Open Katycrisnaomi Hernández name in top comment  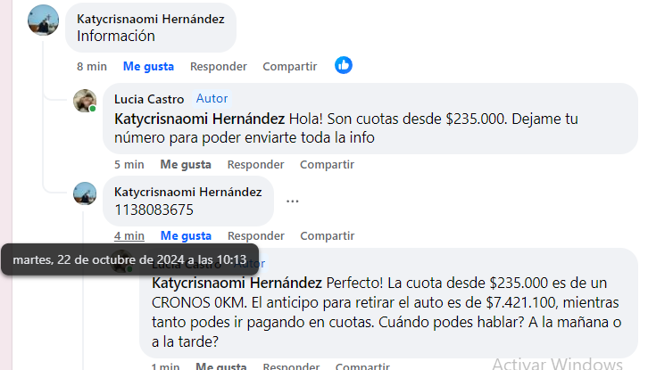point(151,19)
